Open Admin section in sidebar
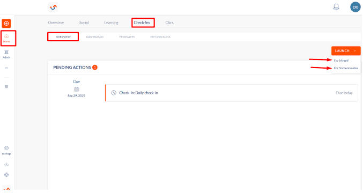 [x=6, y=54]
